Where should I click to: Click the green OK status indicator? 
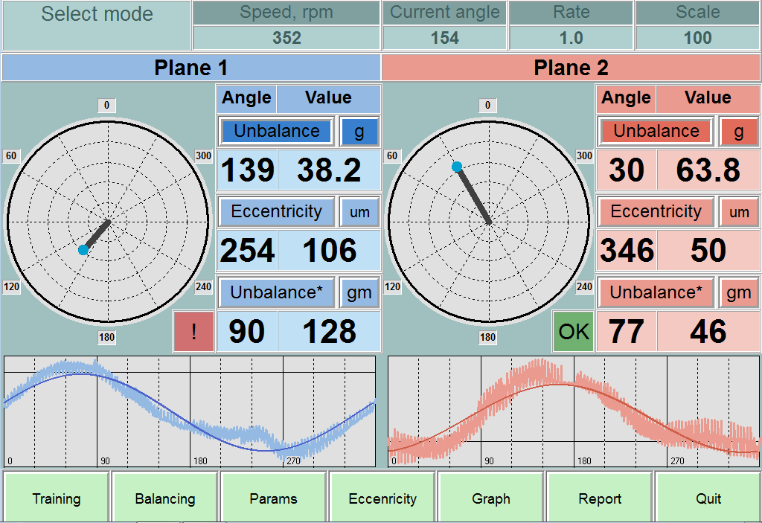tap(573, 332)
